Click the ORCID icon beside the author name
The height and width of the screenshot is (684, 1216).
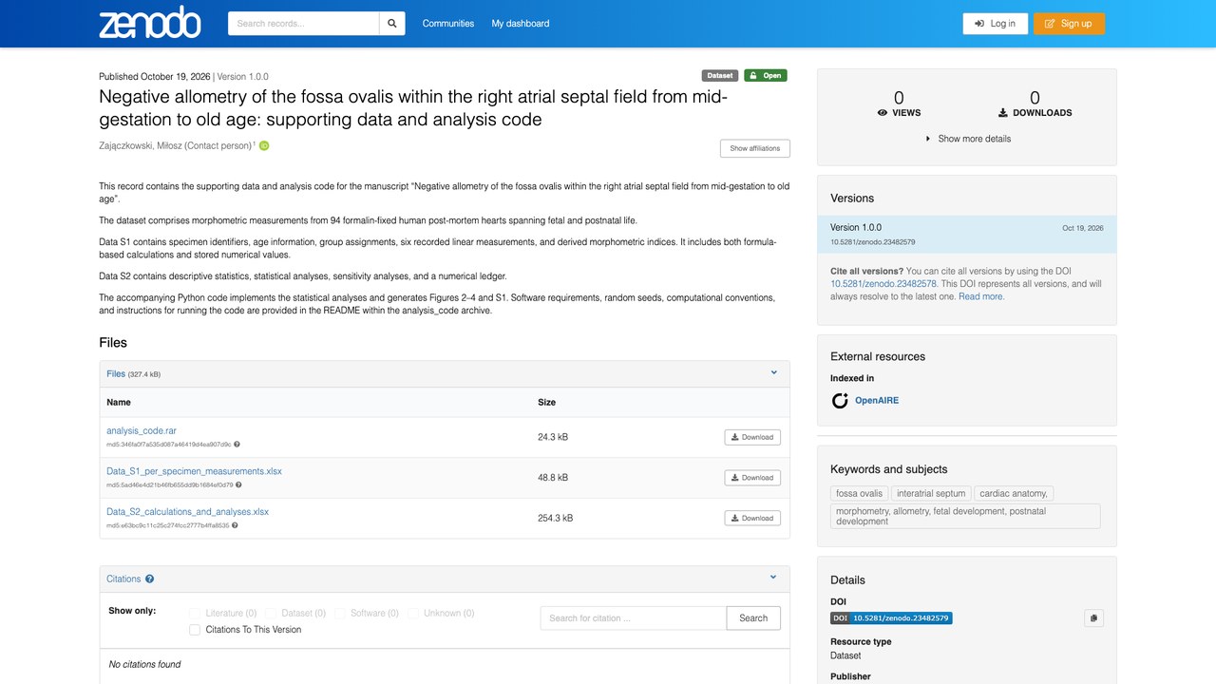[264, 145]
